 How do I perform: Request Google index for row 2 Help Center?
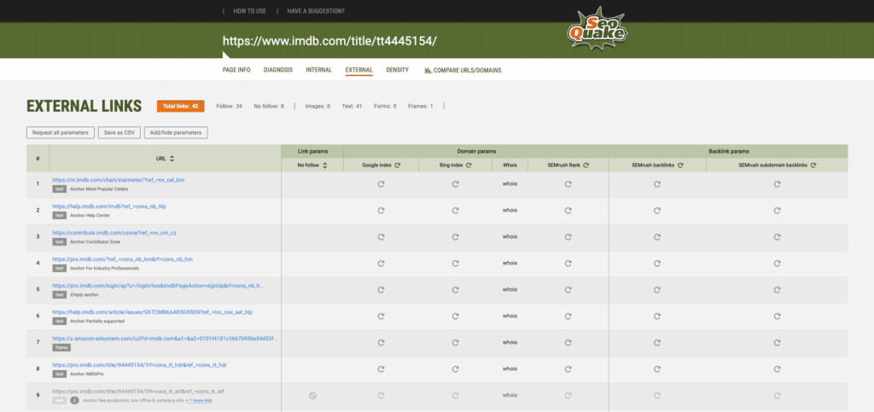[x=381, y=211]
